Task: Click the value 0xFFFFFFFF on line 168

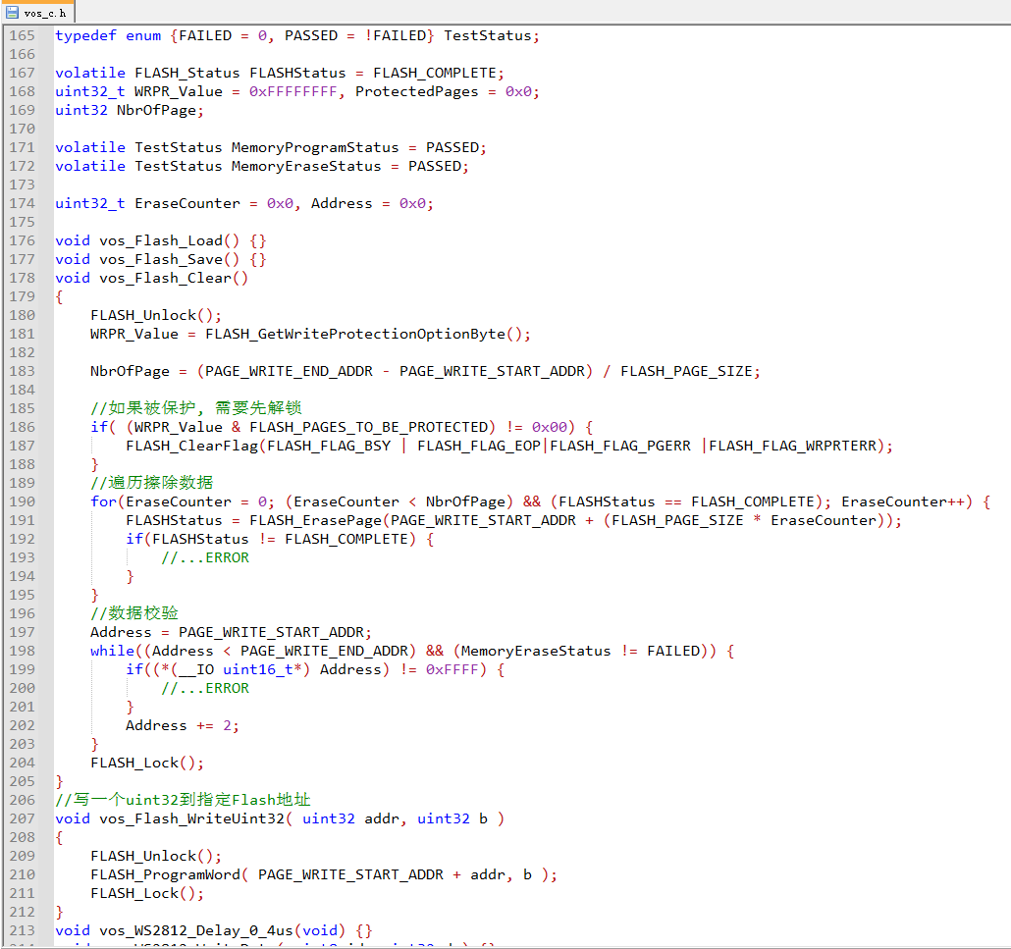Action: tap(293, 91)
